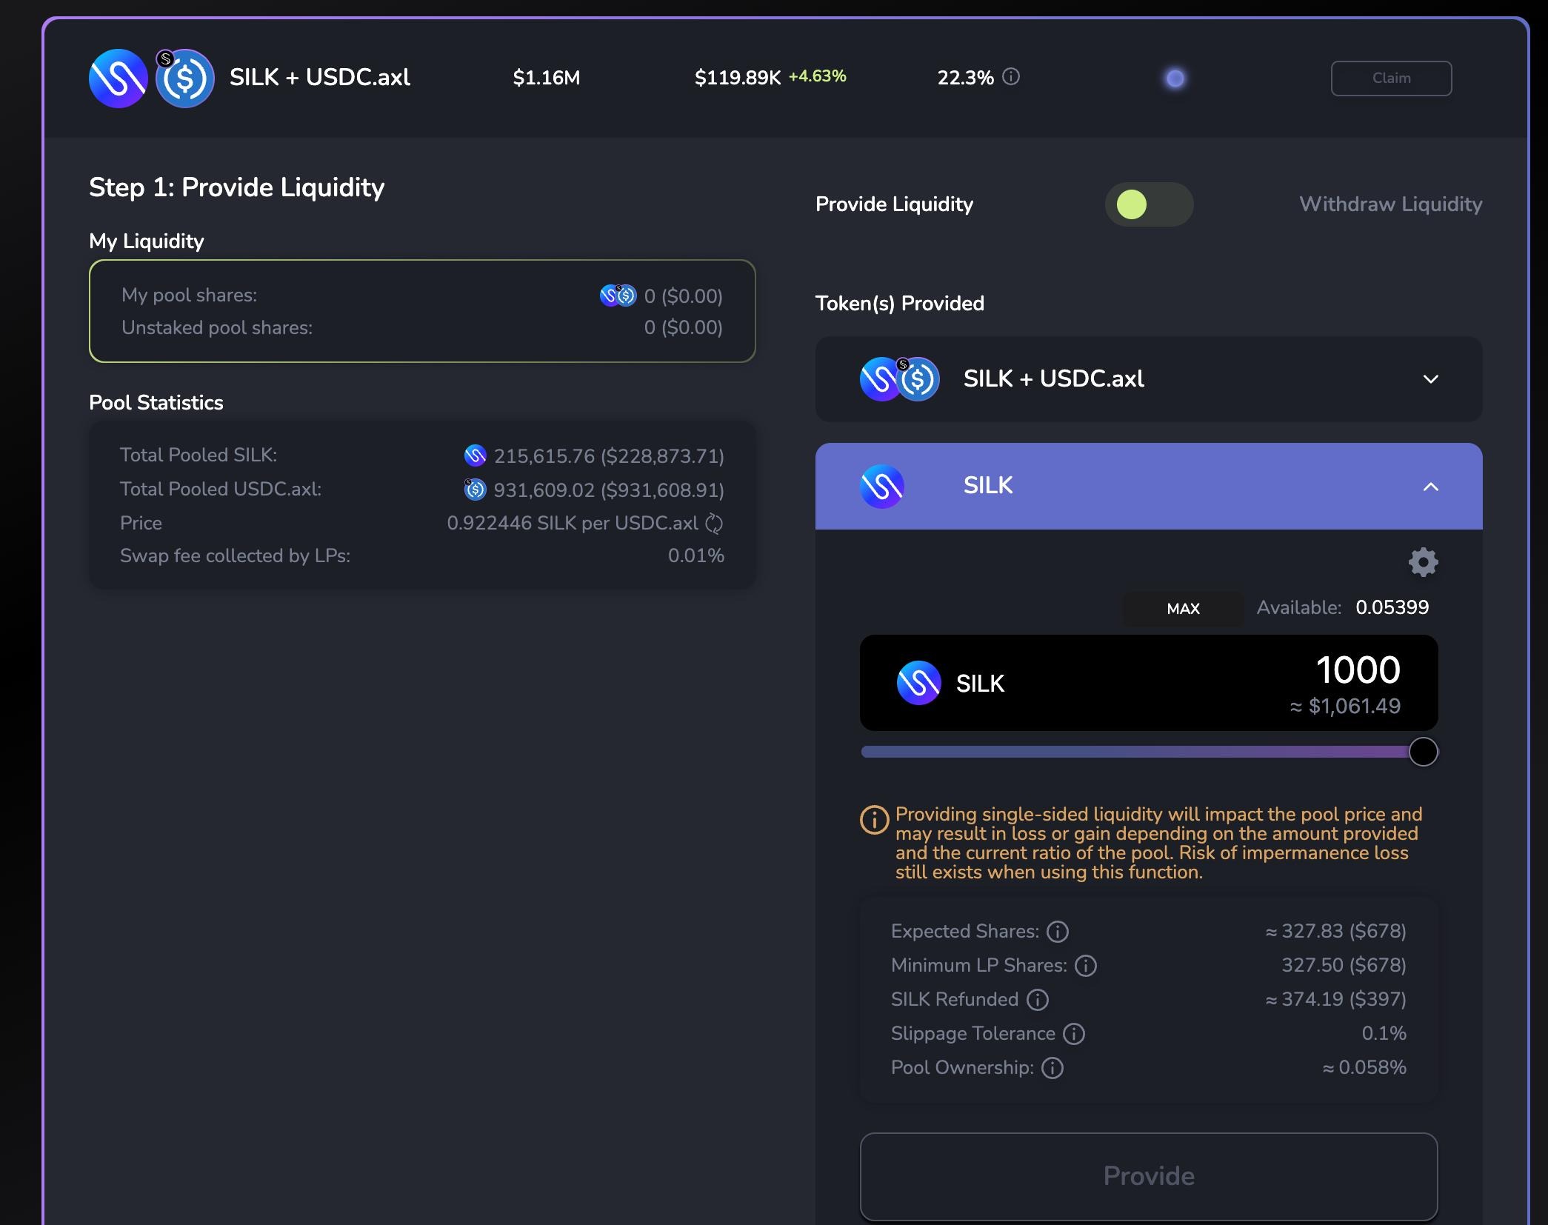Click the SILK amount slider handle
The image size is (1548, 1225).
point(1423,752)
